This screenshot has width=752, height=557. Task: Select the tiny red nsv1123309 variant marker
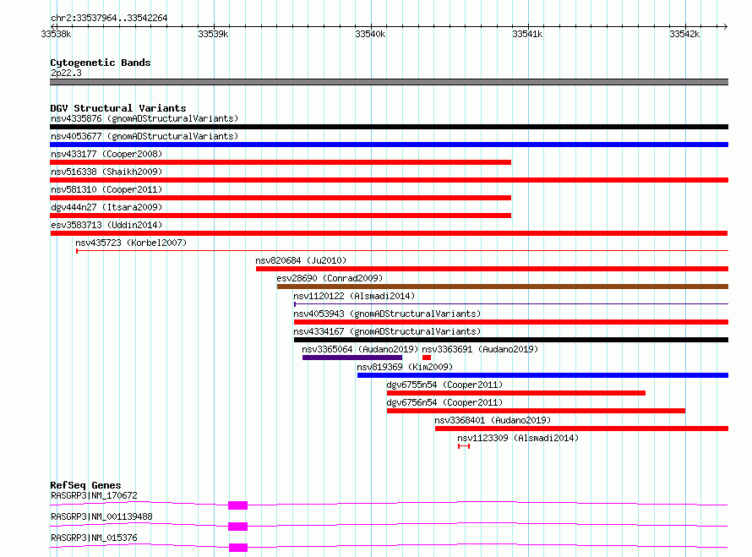464,446
